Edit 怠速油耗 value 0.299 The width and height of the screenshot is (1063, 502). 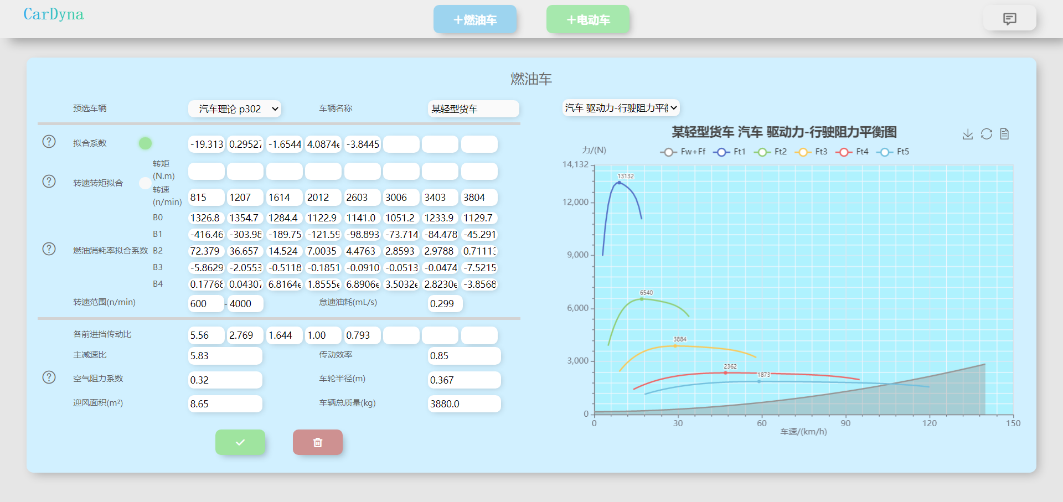click(445, 304)
